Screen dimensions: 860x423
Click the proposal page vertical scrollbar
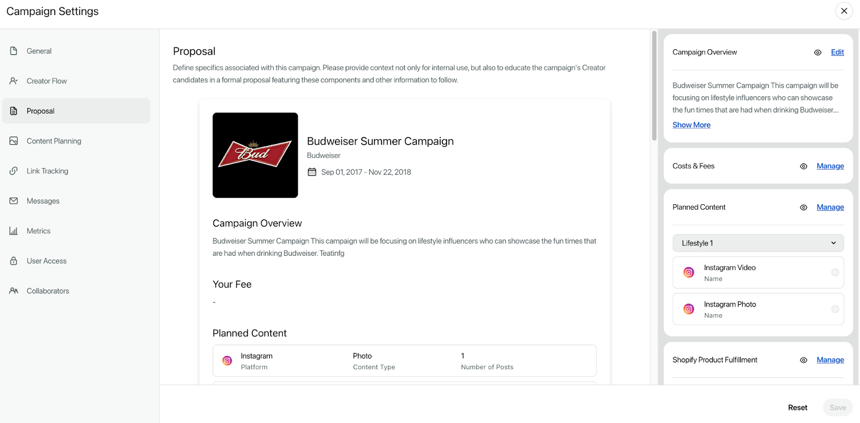(x=654, y=86)
